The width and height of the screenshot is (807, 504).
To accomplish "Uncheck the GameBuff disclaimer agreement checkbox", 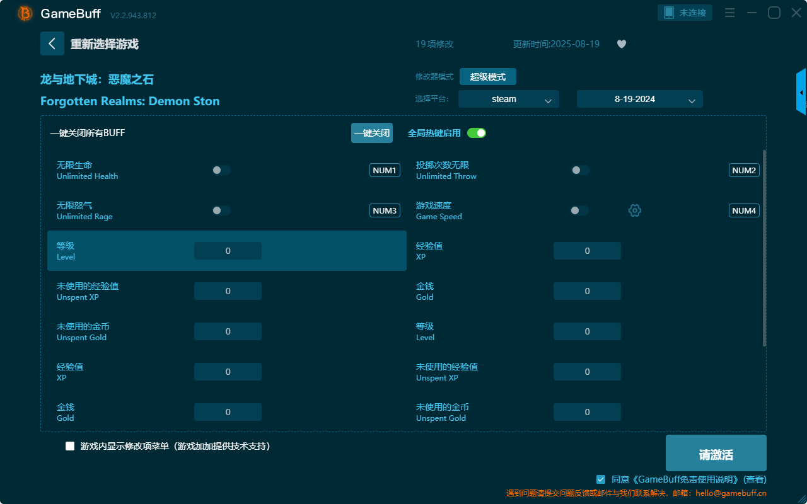I will tap(601, 479).
